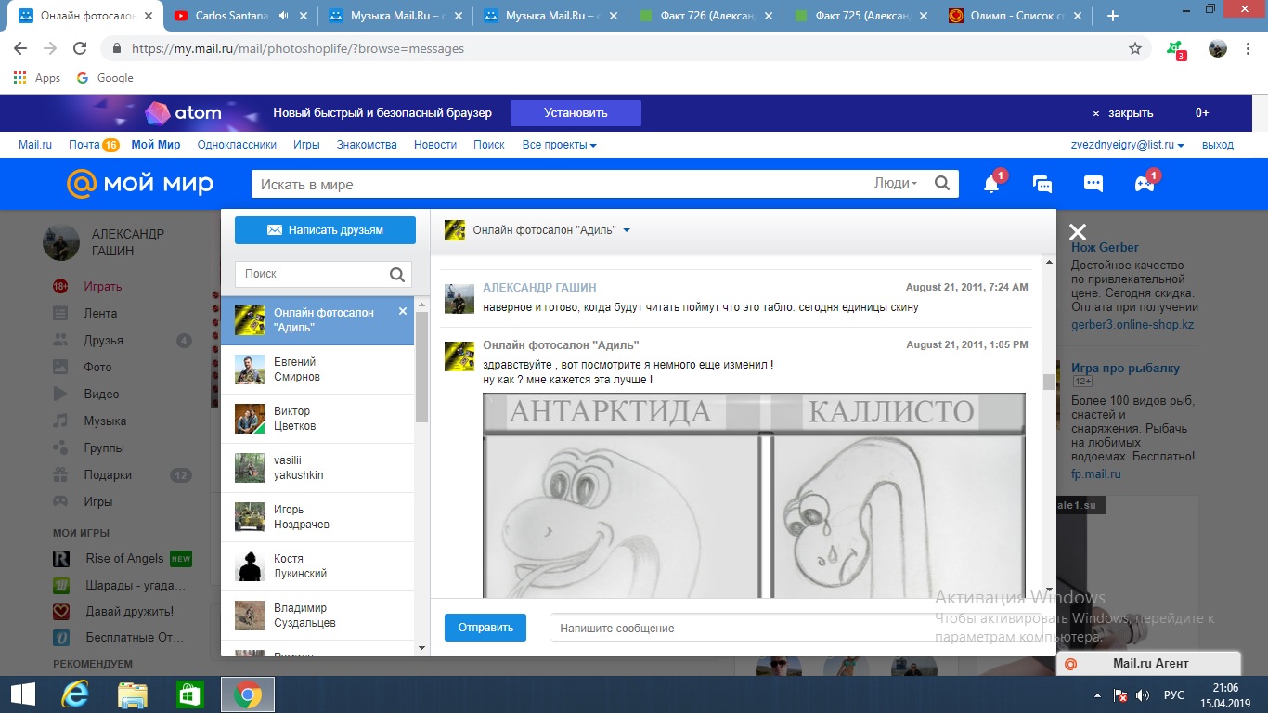Expand the Все проекты dropdown
Viewport: 1268px width, 713px height.
559,145
